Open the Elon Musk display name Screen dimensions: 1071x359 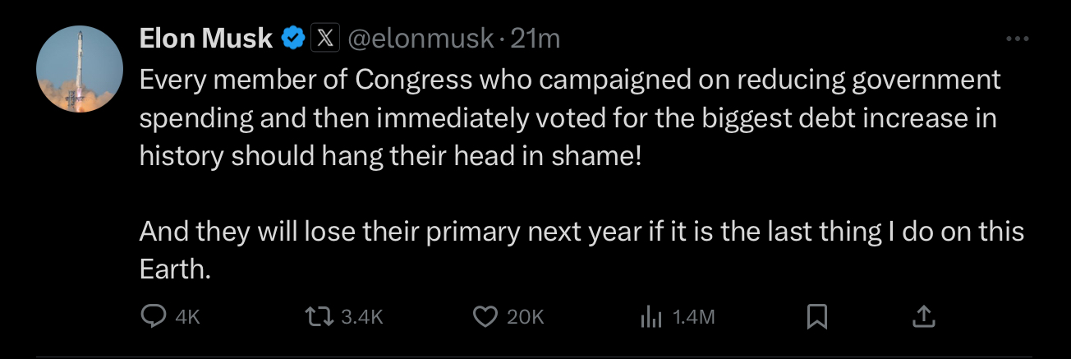pyautogui.click(x=206, y=38)
